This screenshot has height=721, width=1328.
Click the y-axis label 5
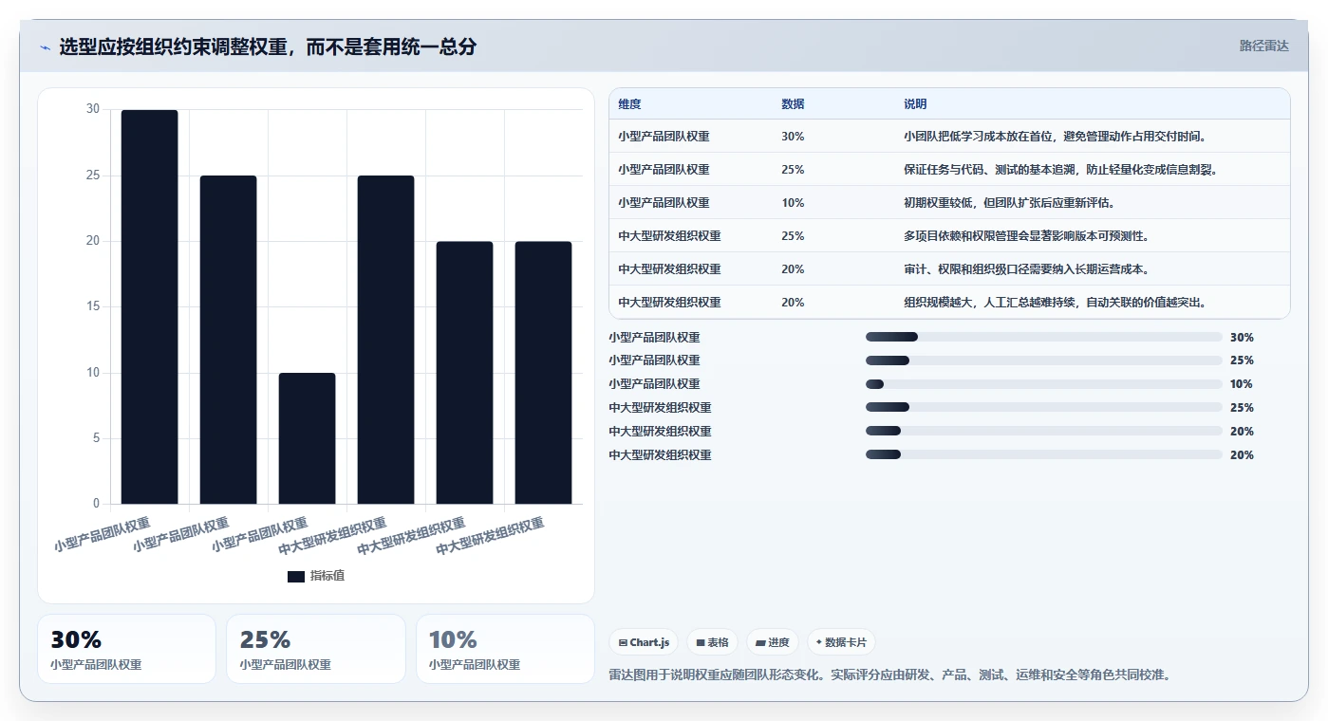pyautogui.click(x=96, y=438)
